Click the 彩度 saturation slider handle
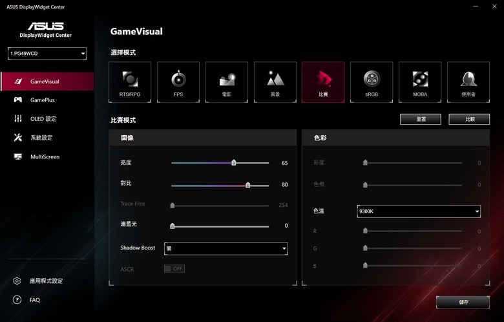Screen dimensions: 504x322 365,162
